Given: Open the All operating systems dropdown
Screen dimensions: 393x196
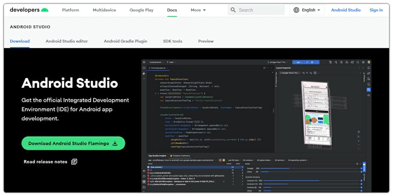Looking at the screenshot, I should [299, 160].
